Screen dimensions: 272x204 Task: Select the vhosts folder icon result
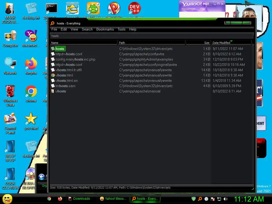point(53,91)
